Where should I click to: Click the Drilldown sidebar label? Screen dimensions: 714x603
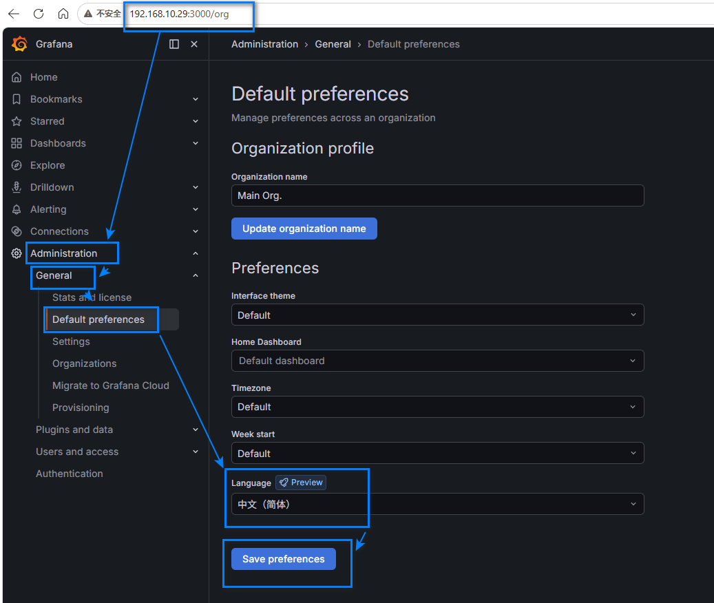(x=52, y=187)
